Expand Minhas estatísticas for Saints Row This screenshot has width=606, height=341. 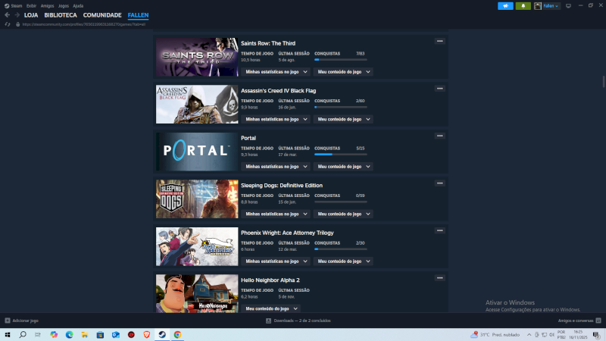pos(276,72)
